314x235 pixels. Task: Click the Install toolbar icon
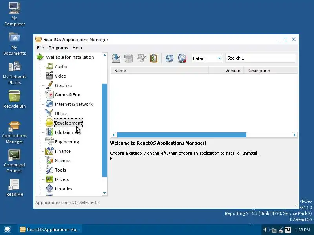116,58
